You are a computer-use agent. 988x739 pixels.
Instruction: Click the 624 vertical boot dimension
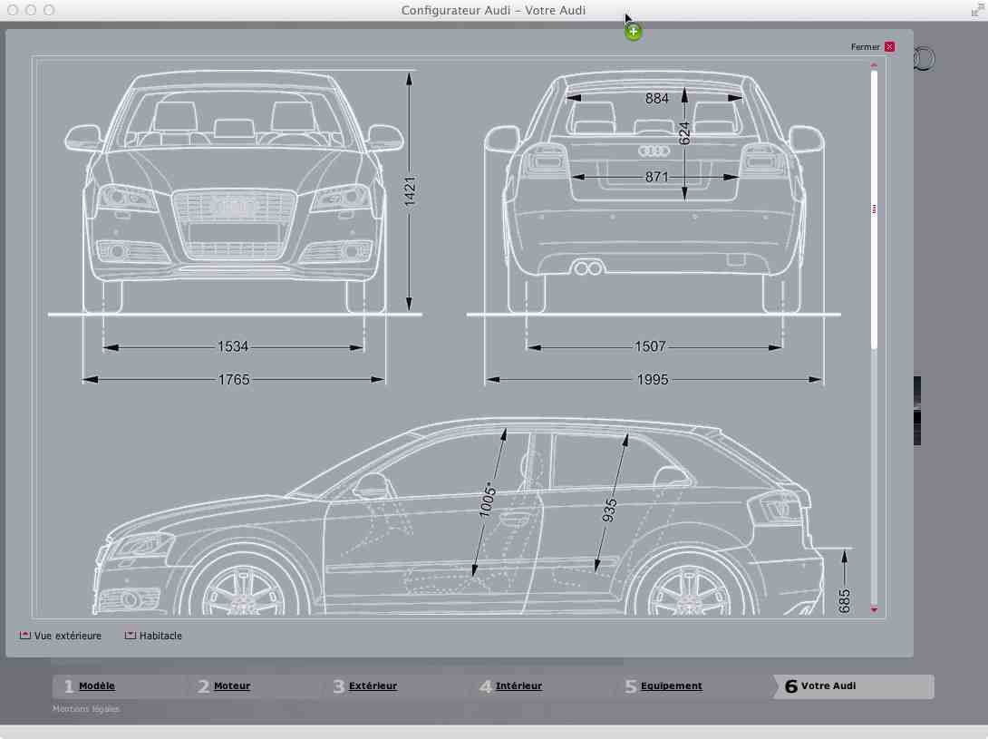tap(685, 133)
